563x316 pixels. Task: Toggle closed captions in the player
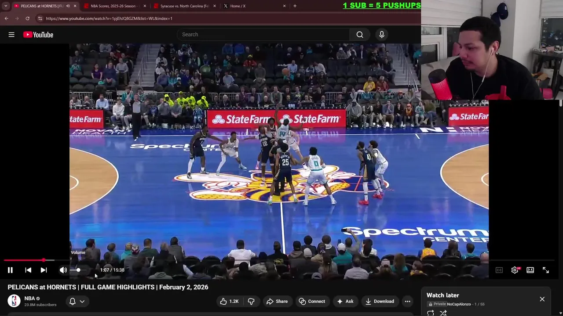[499, 270]
